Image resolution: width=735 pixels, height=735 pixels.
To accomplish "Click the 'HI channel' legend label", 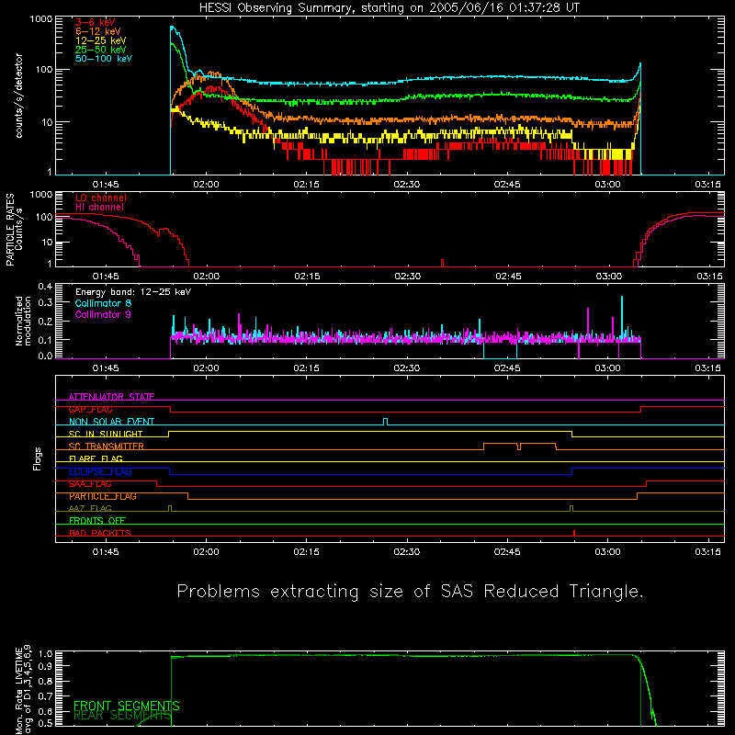I will click(99, 208).
